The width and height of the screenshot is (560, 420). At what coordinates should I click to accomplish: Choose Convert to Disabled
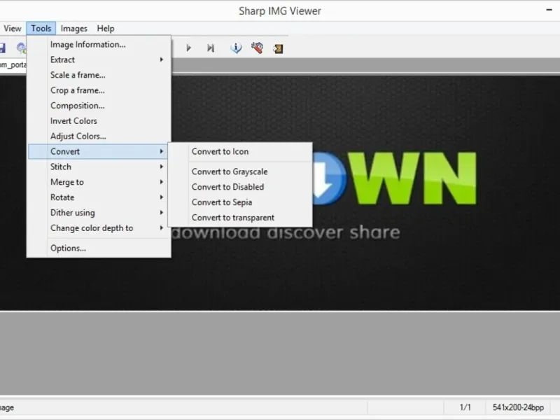240,187
